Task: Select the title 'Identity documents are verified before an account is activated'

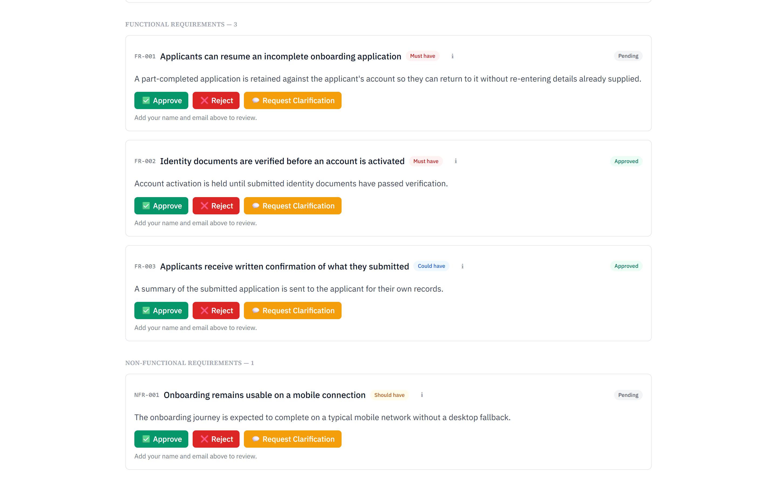Action: pos(282,161)
